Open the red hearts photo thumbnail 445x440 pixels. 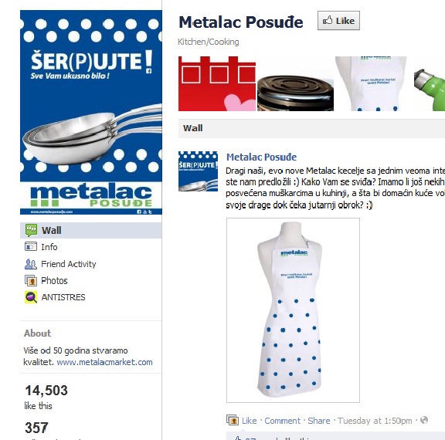pos(217,83)
